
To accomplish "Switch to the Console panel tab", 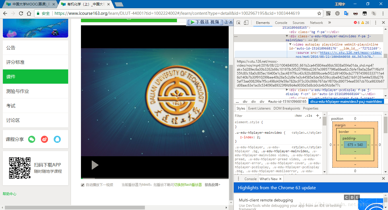I will [281, 23].
